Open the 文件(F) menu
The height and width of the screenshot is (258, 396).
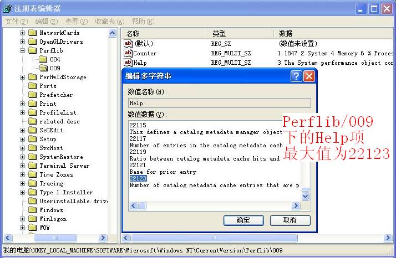click(x=17, y=22)
